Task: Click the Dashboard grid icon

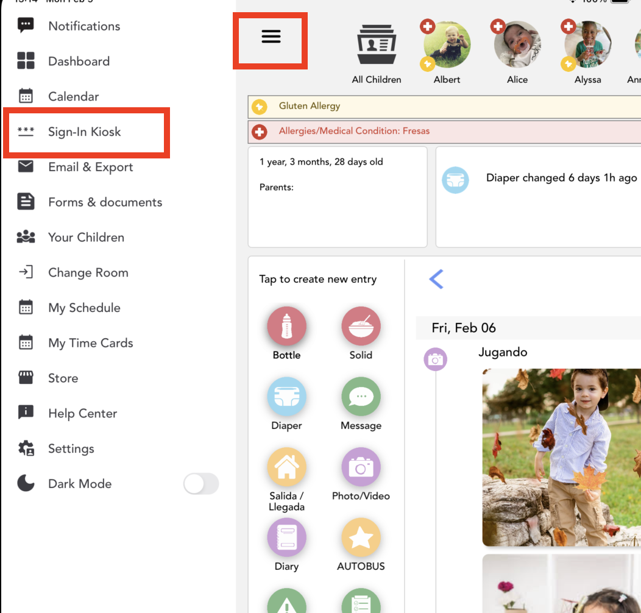Action: [26, 60]
